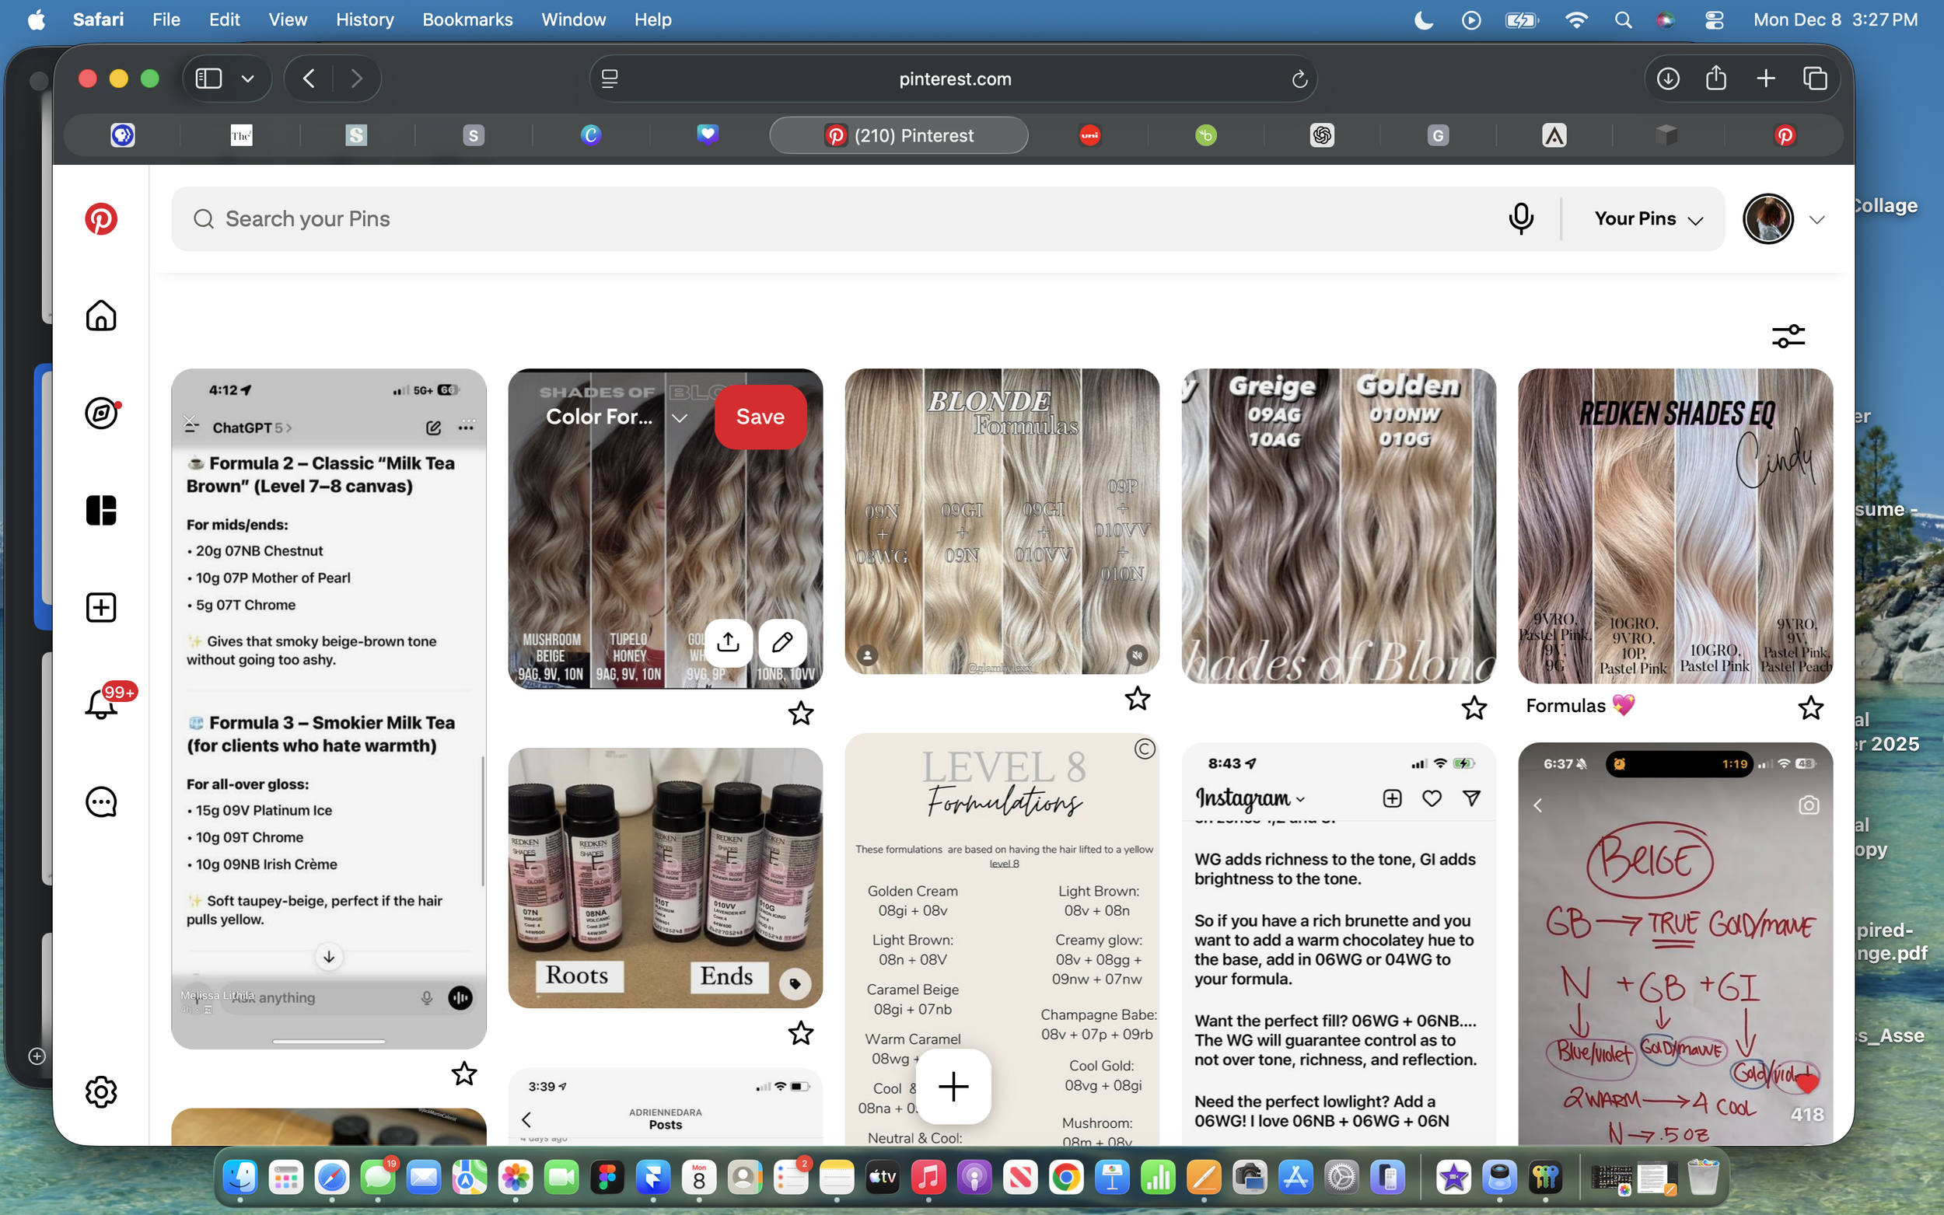
Task: Open the page settings icon in address bar
Action: pyautogui.click(x=610, y=79)
